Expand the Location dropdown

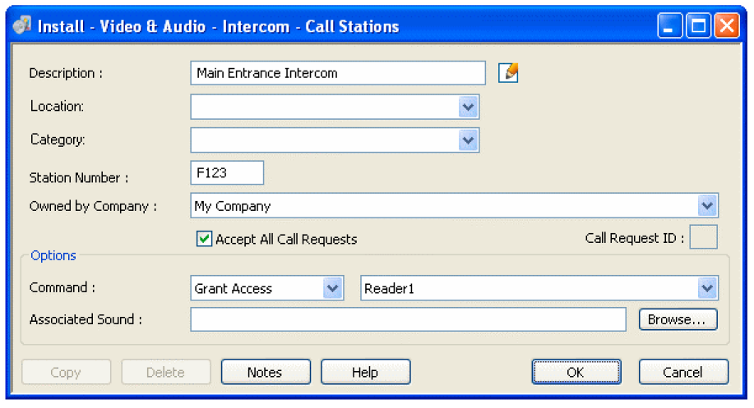coord(469,107)
